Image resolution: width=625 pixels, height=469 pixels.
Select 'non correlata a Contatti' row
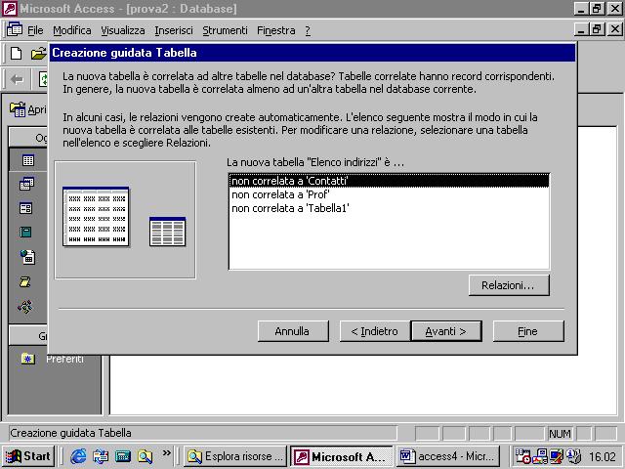pos(389,181)
